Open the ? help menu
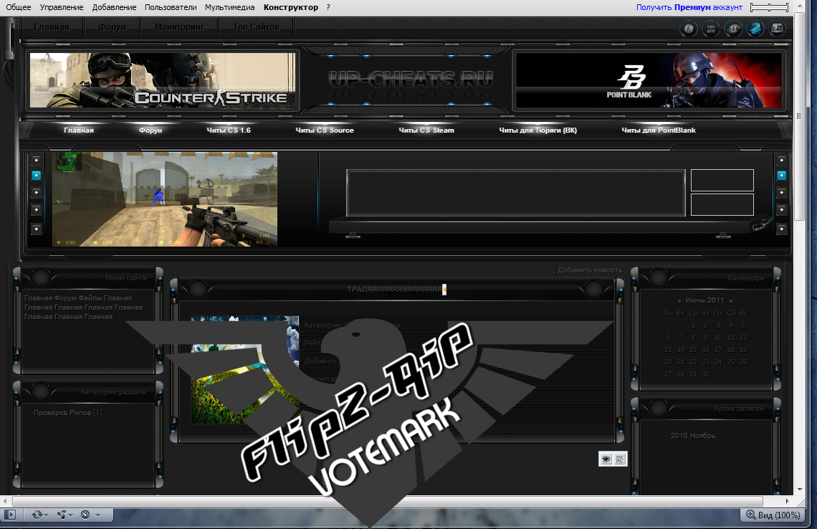The height and width of the screenshot is (529, 817). 328,7
